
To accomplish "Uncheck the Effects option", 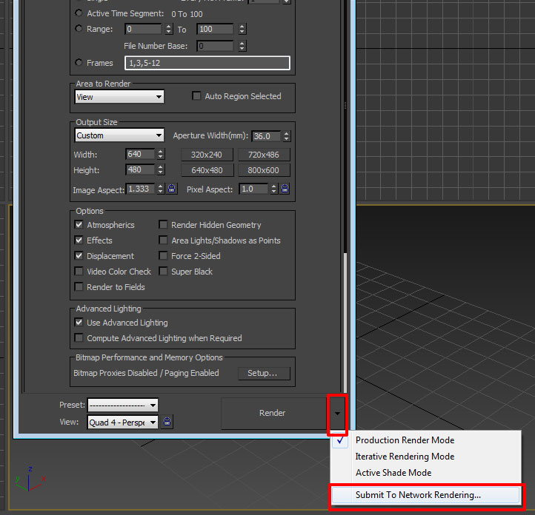I will (79, 240).
